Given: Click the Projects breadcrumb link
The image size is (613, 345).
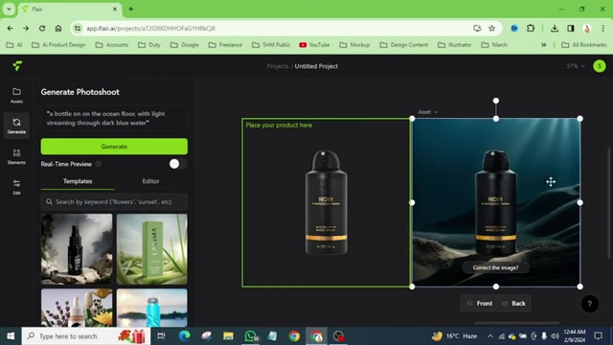Looking at the screenshot, I should (x=278, y=66).
